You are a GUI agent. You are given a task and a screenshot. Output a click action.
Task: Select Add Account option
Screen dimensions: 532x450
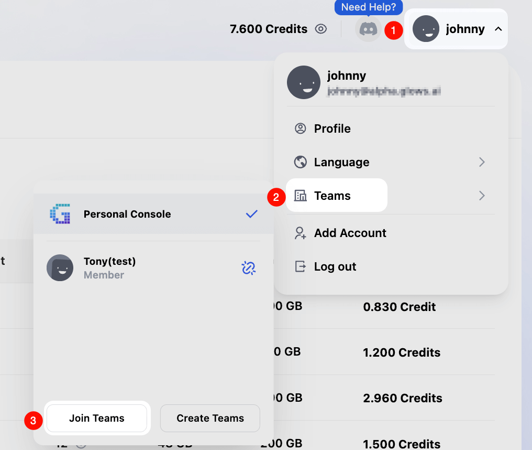tap(350, 233)
